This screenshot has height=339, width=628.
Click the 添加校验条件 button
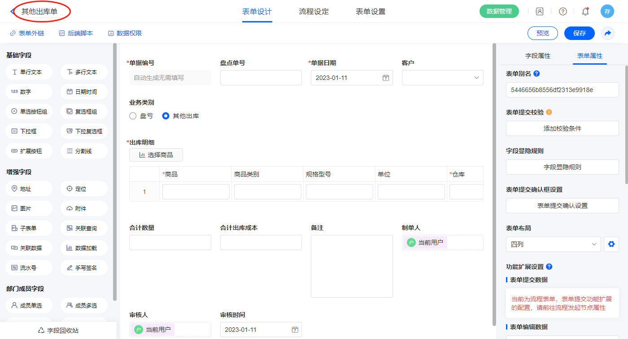click(x=562, y=128)
